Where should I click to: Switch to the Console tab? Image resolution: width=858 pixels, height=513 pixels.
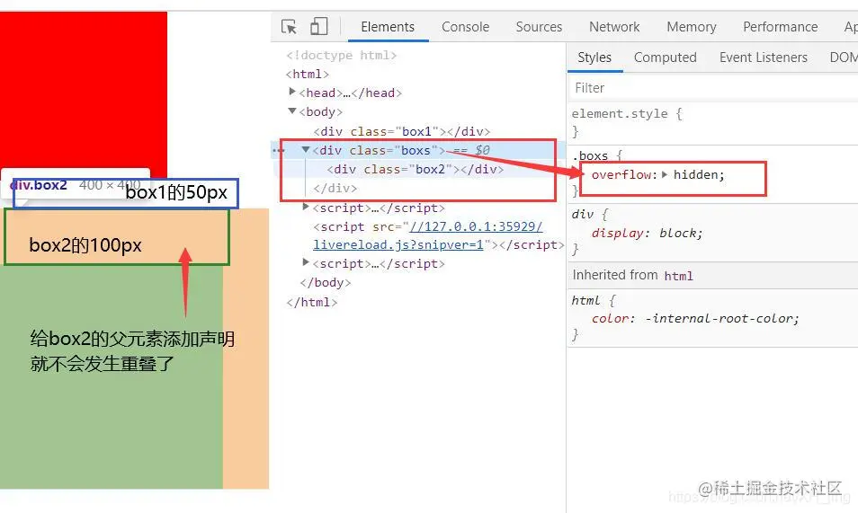click(465, 27)
